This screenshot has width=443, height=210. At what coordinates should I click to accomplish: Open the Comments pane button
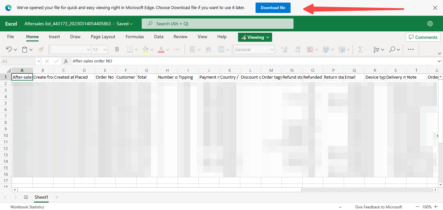click(x=423, y=37)
